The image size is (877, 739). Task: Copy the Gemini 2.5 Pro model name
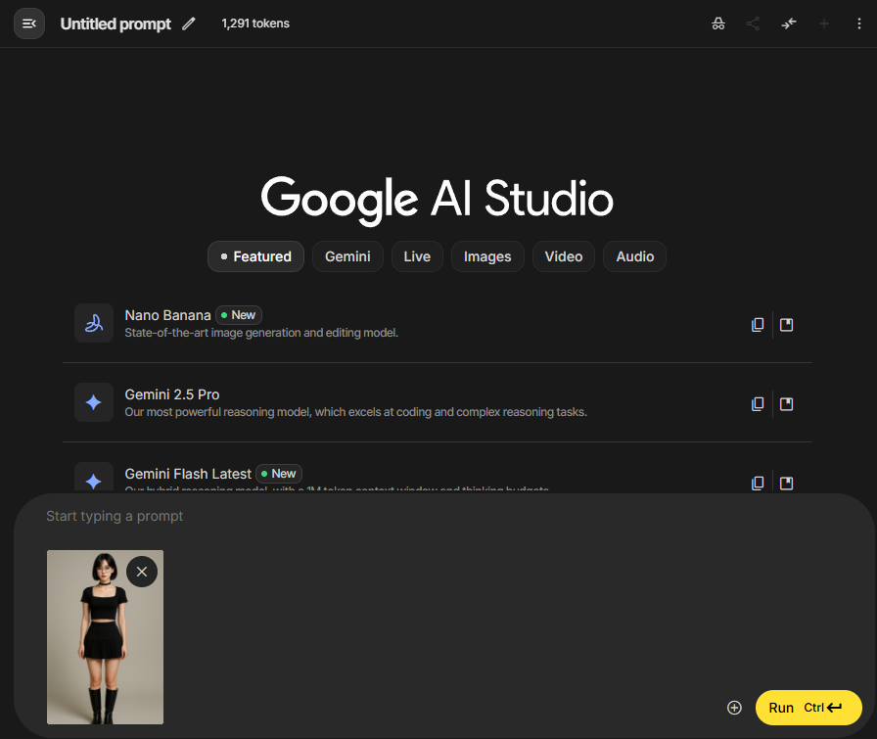coord(758,403)
